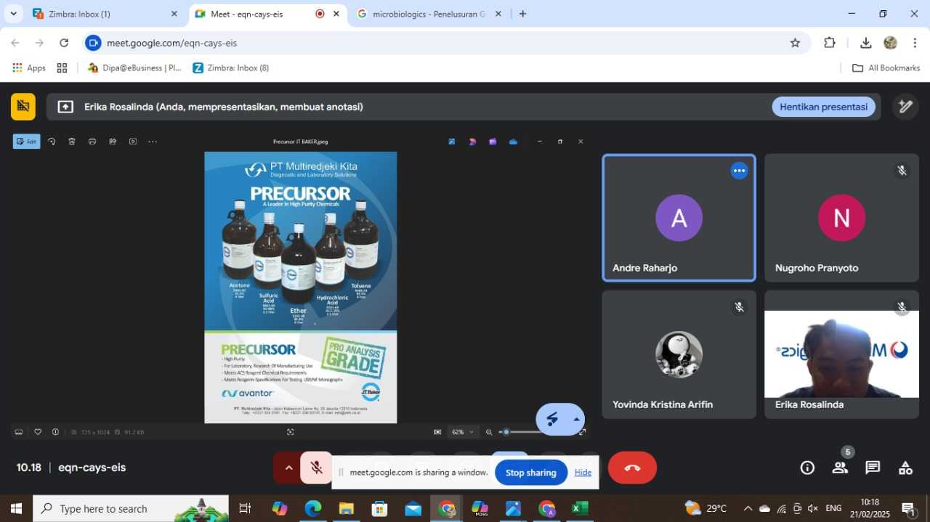Click the Edit button in the photo viewer
The image size is (930, 522).
[26, 142]
